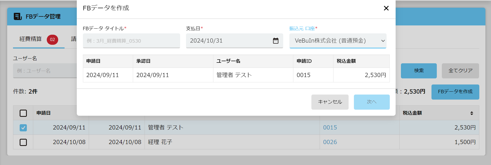Click the 全てクリア button
Image resolution: width=491 pixels, height=165 pixels.
460,71
